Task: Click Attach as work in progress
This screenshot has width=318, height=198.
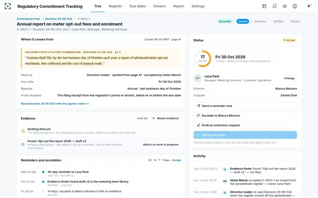Action: point(161,145)
